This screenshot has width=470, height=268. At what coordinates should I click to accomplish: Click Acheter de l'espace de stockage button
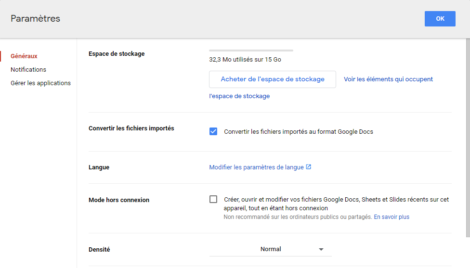[x=272, y=79]
